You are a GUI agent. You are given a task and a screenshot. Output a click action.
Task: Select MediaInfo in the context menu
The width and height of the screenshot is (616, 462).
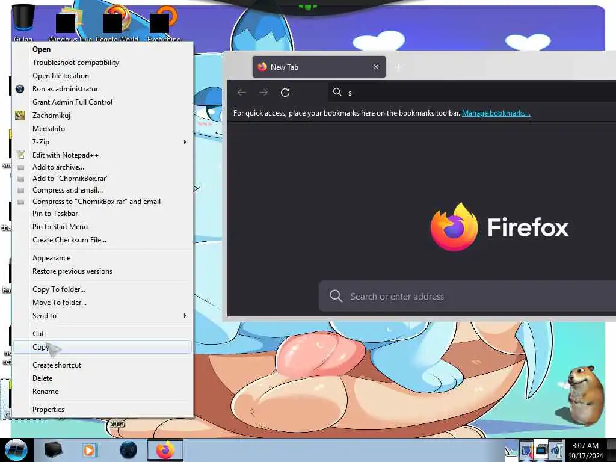tap(103, 129)
